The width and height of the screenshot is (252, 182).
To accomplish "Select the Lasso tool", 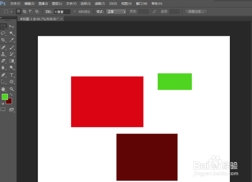I will tap(3, 33).
